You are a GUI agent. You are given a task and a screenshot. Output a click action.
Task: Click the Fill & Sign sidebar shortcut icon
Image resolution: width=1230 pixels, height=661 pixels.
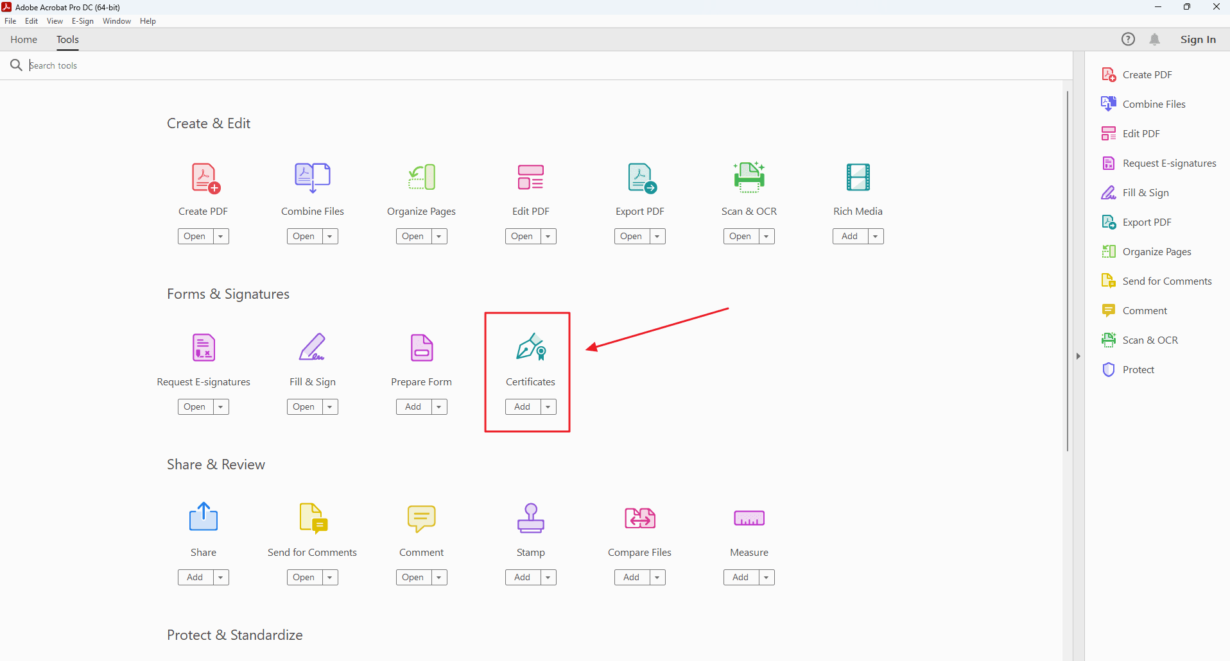[1109, 192]
